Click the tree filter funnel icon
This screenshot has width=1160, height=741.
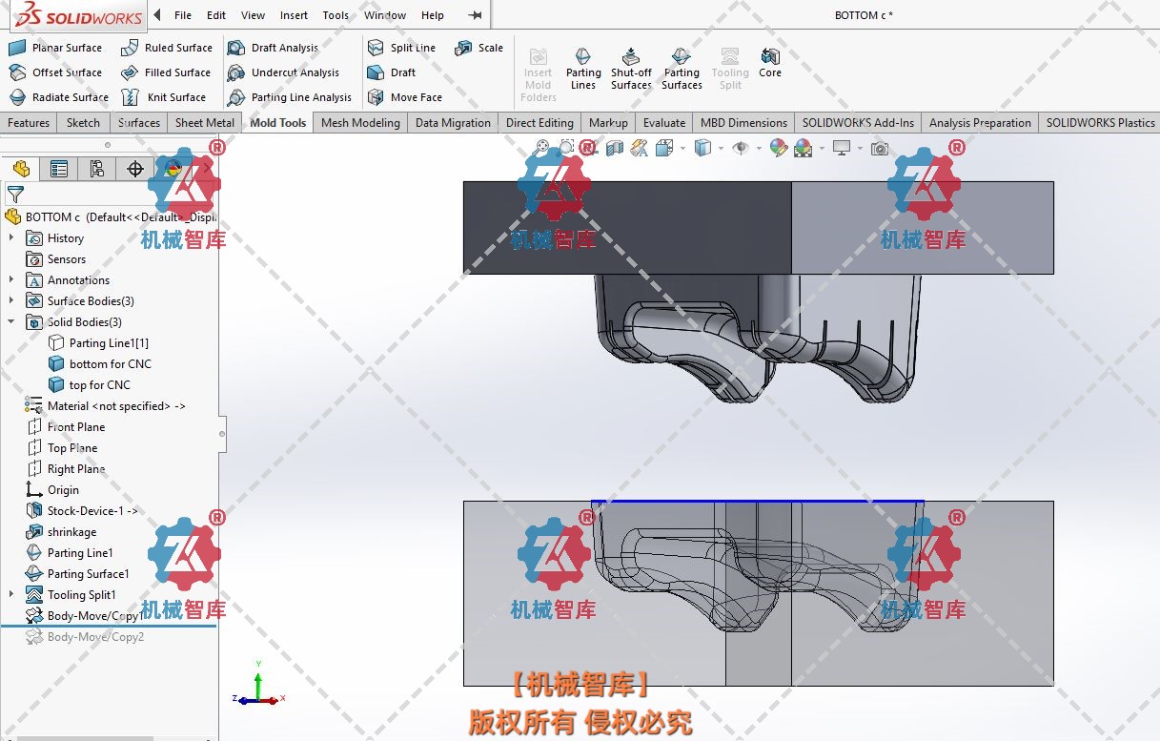pos(15,195)
